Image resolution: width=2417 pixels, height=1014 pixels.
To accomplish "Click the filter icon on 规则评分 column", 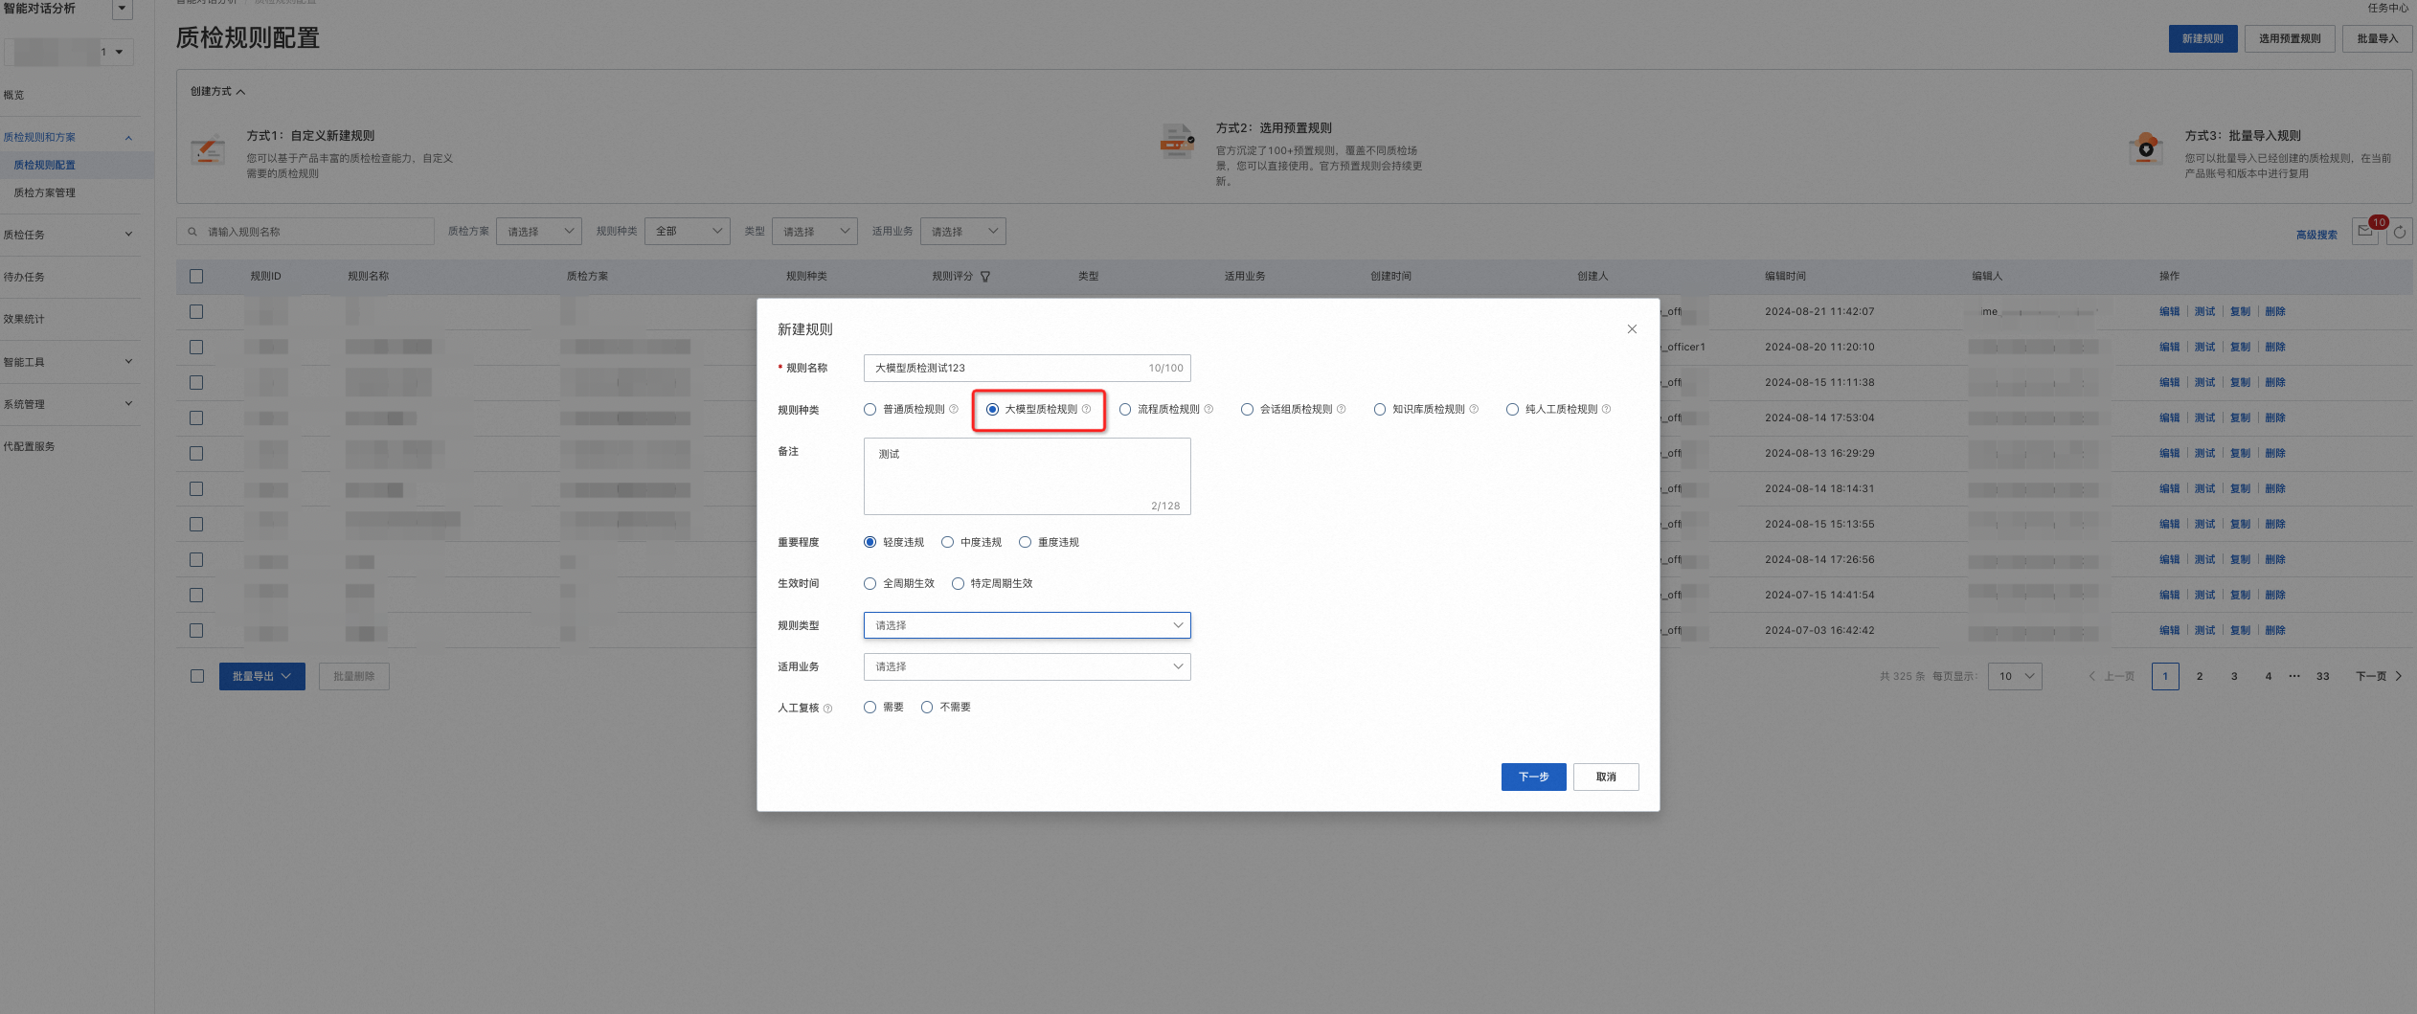I will [985, 277].
